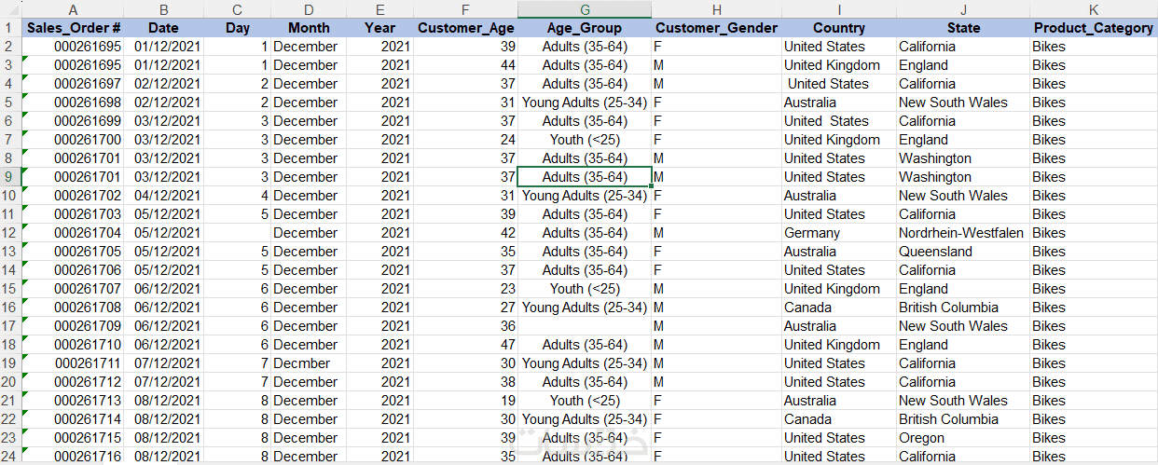Image resolution: width=1158 pixels, height=465 pixels.
Task: Click the column D header letter
Action: tap(308, 9)
